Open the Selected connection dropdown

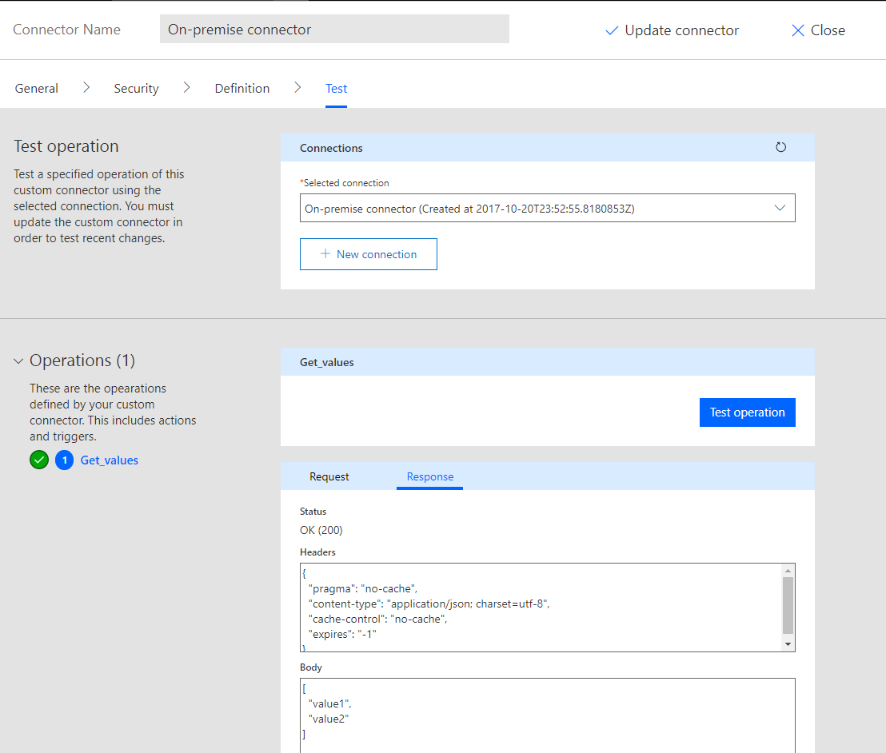click(547, 208)
